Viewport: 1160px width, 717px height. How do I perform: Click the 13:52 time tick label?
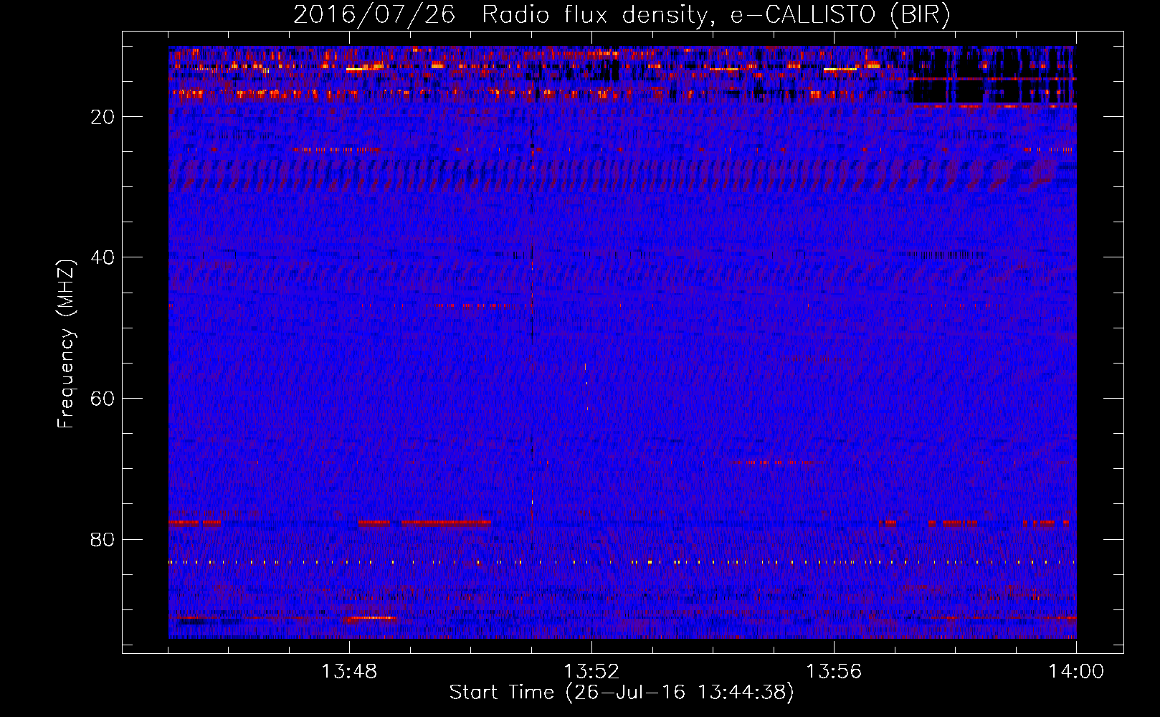(591, 672)
